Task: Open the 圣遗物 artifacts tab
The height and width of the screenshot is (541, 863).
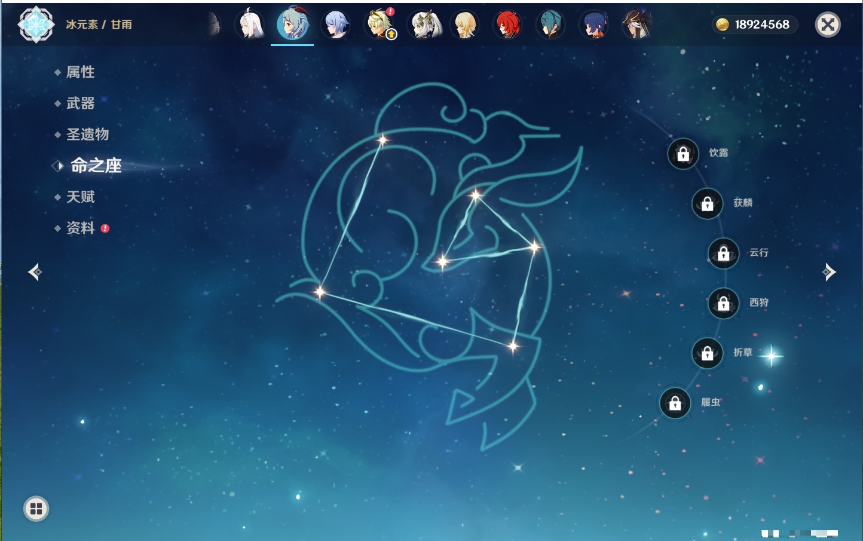Action: (87, 135)
